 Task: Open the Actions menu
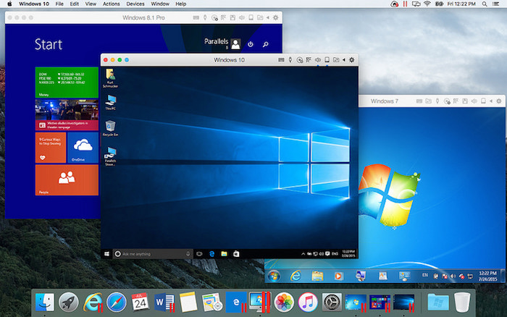pos(111,4)
